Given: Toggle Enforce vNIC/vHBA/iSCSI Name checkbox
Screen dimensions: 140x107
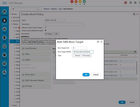Looking at the screenshot, I should pyautogui.click(x=45, y=30).
